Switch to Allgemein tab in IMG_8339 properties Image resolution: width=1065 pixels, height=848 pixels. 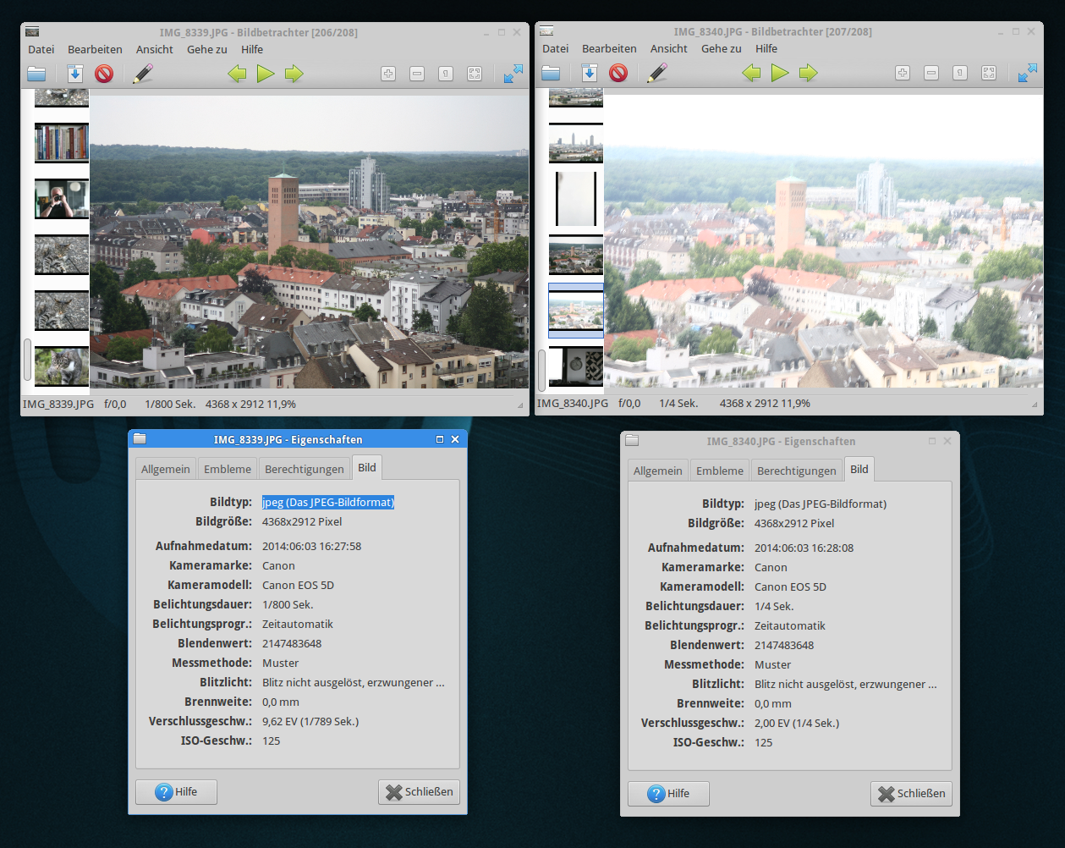(166, 469)
